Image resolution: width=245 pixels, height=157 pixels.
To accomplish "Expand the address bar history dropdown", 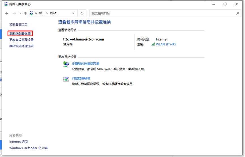I will click(x=73, y=13).
